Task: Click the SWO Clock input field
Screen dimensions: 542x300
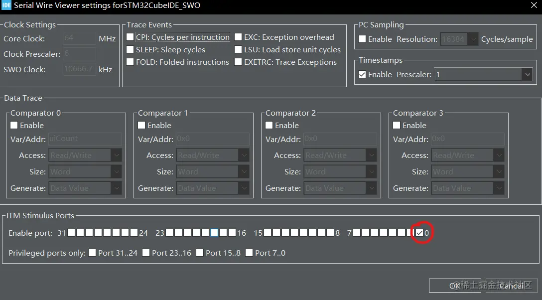Action: 79,69
